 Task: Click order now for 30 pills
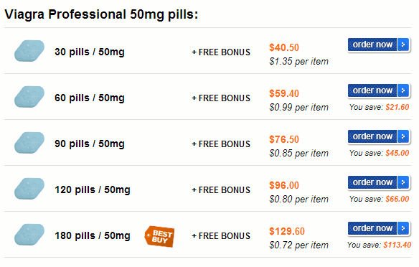click(379, 44)
